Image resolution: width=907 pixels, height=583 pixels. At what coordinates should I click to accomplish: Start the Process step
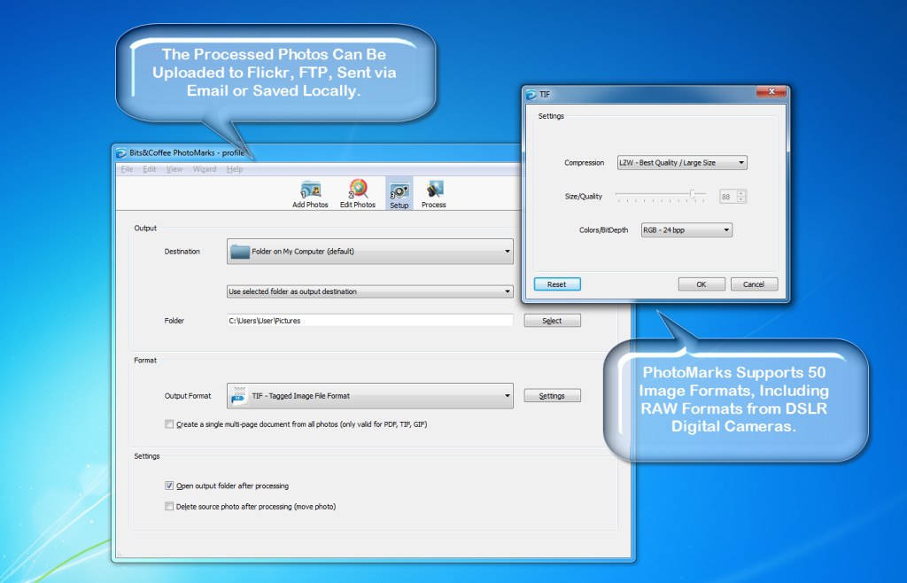coord(434,194)
